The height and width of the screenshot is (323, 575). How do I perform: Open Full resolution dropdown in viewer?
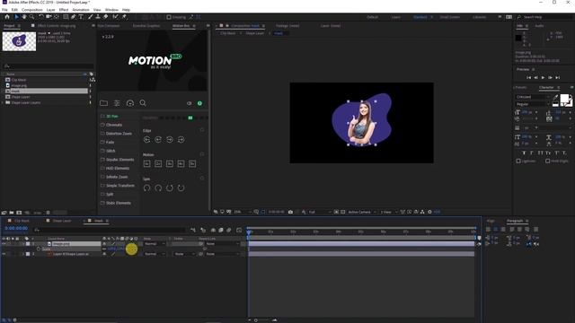click(x=320, y=212)
